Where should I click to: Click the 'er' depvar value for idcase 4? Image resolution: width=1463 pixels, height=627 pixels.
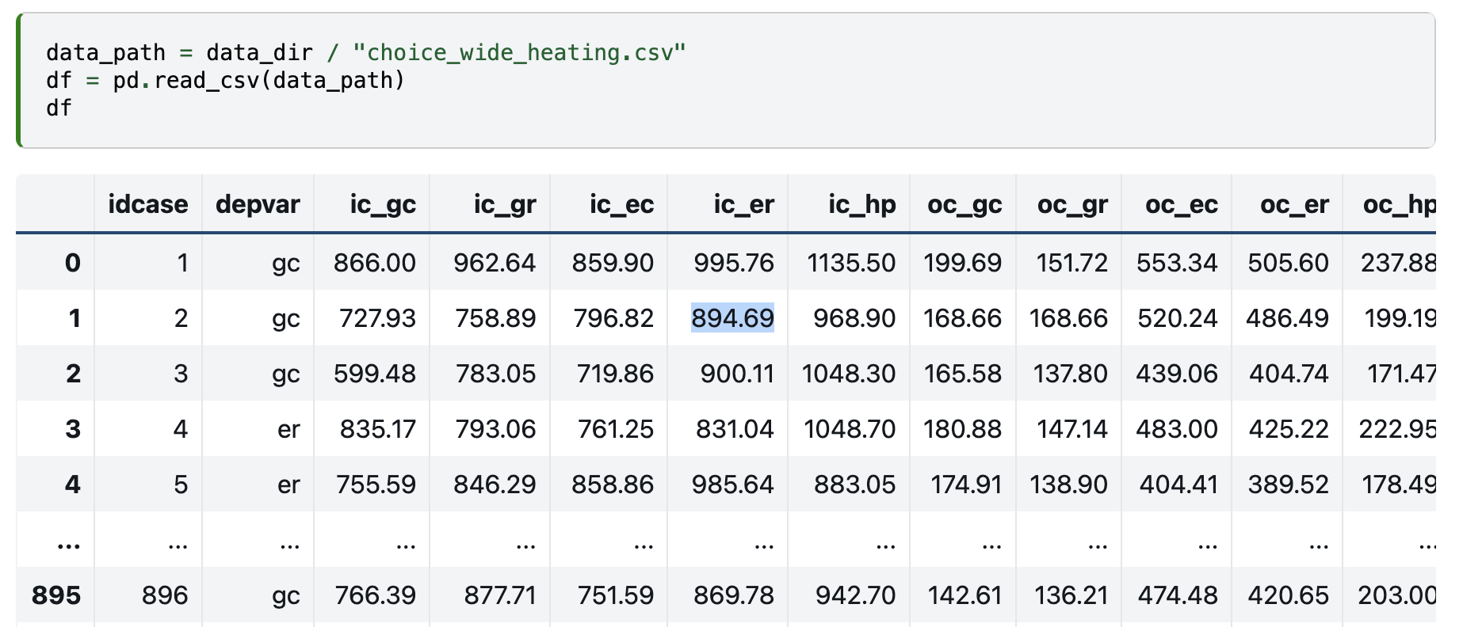[288, 429]
